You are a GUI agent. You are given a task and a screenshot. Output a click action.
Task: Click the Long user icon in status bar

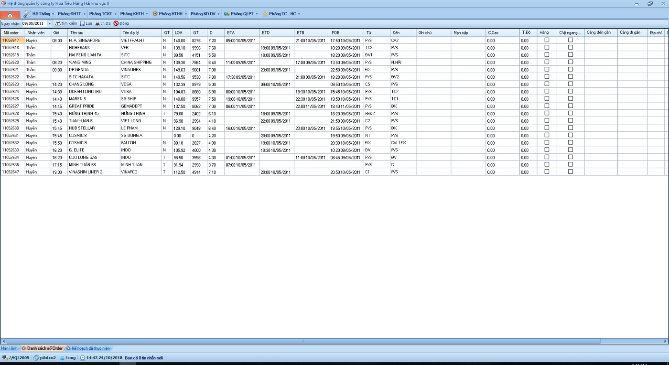point(62,357)
